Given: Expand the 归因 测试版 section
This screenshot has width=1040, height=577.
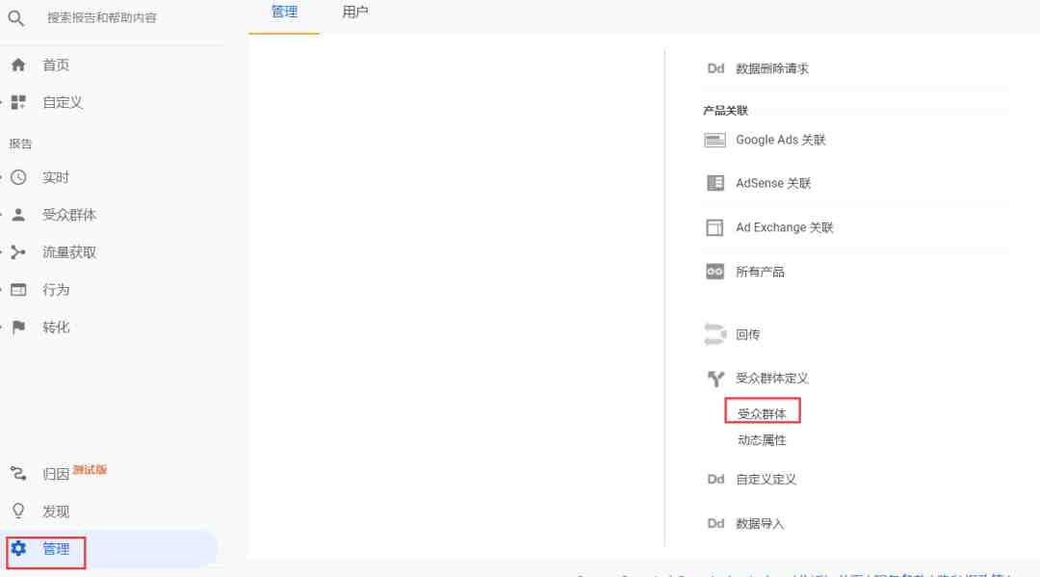Looking at the screenshot, I should tap(74, 473).
